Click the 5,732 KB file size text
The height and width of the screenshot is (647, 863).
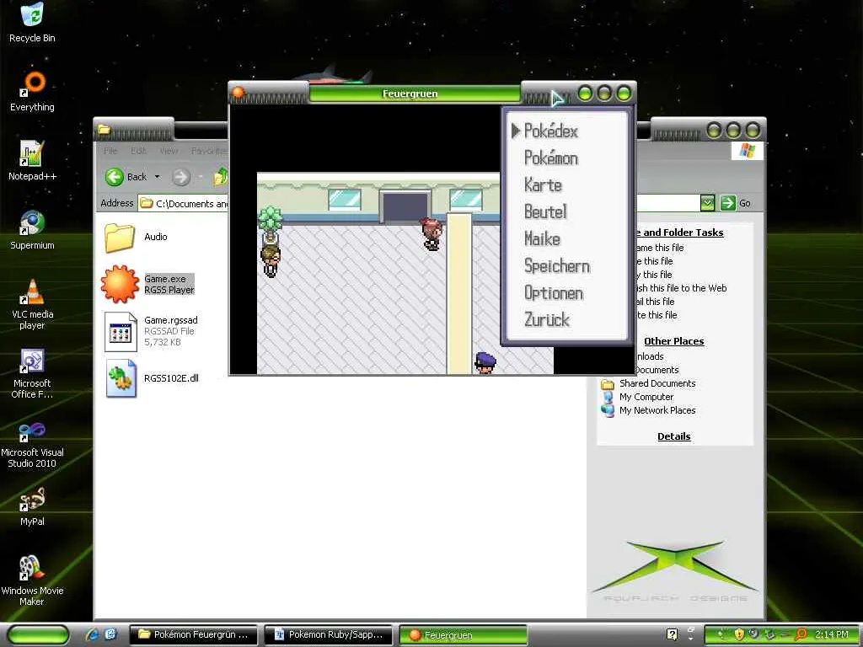click(x=163, y=342)
